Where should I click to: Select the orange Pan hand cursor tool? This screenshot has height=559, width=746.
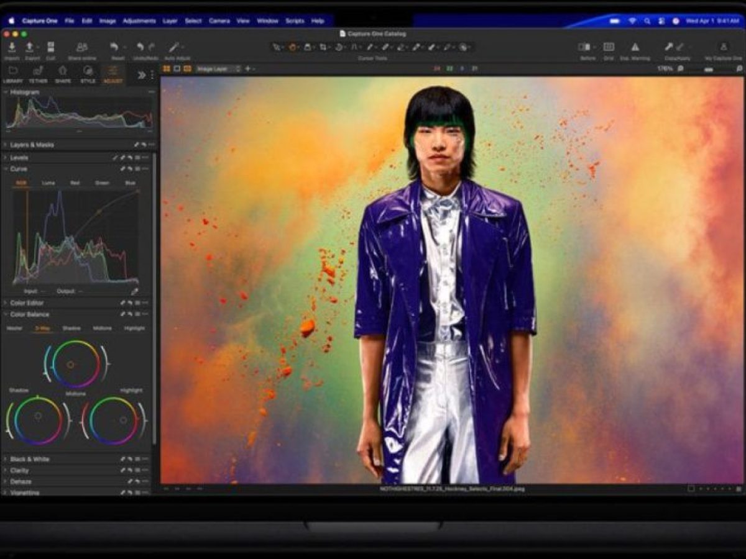[x=292, y=47]
